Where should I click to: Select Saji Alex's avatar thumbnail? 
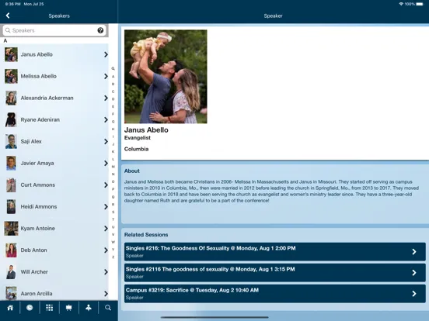(11, 141)
